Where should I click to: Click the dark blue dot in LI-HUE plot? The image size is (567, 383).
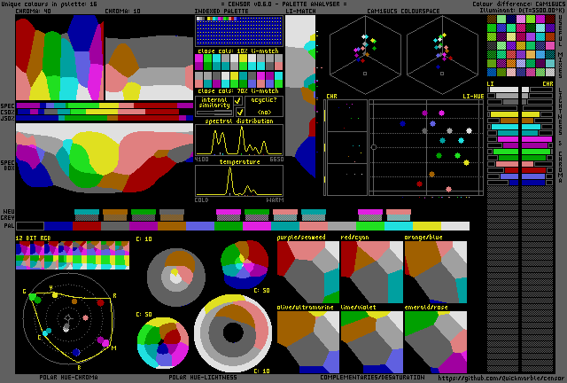(402, 123)
